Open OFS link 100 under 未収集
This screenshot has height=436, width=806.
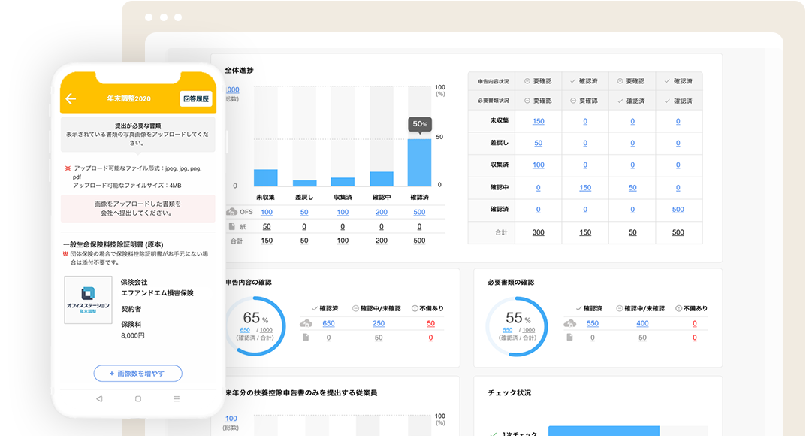click(266, 212)
